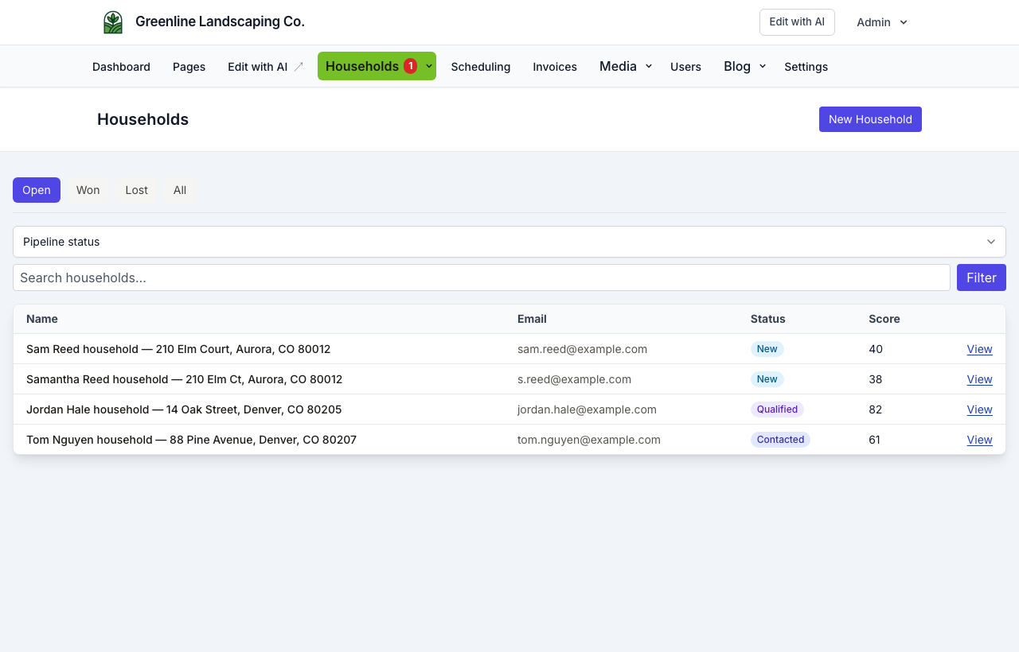View the Sam Reed household
The height and width of the screenshot is (652, 1019).
(x=979, y=349)
